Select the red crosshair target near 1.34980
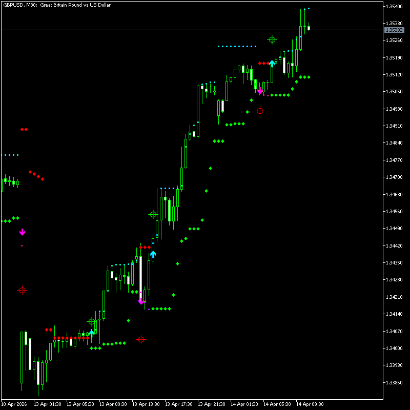The height and width of the screenshot is (410, 410). (x=260, y=111)
